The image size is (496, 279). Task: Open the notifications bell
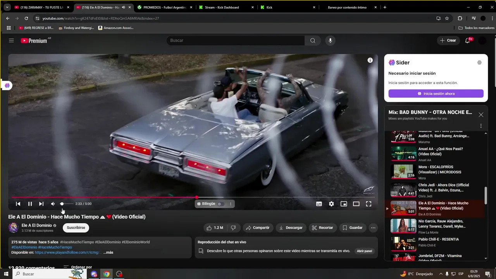point(468,40)
